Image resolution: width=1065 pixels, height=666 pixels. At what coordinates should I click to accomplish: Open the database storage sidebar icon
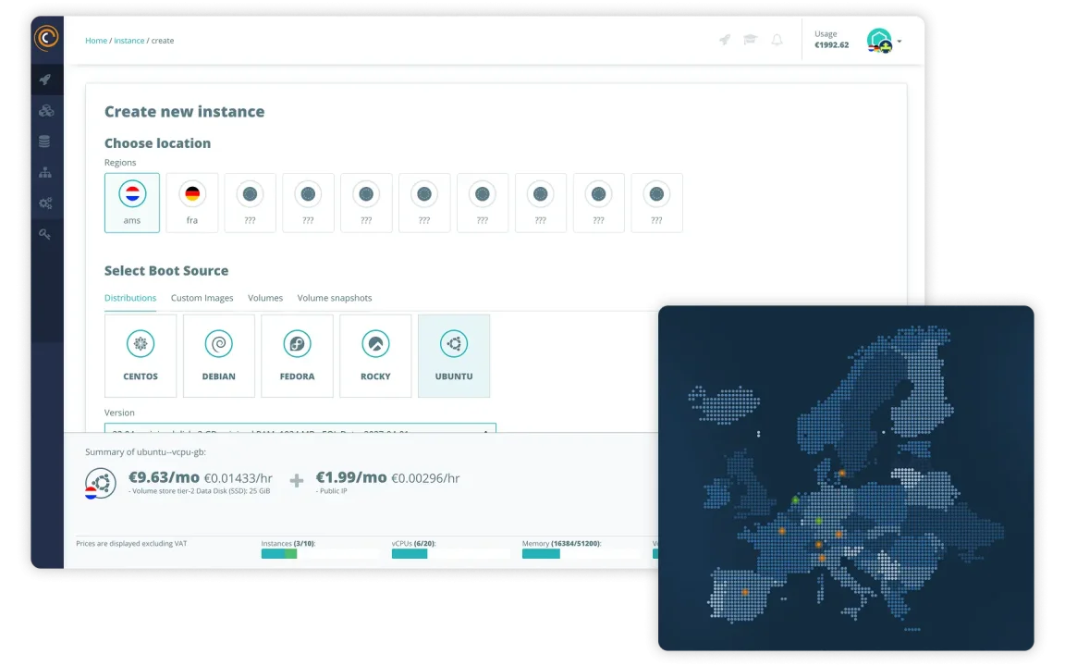[x=44, y=142]
